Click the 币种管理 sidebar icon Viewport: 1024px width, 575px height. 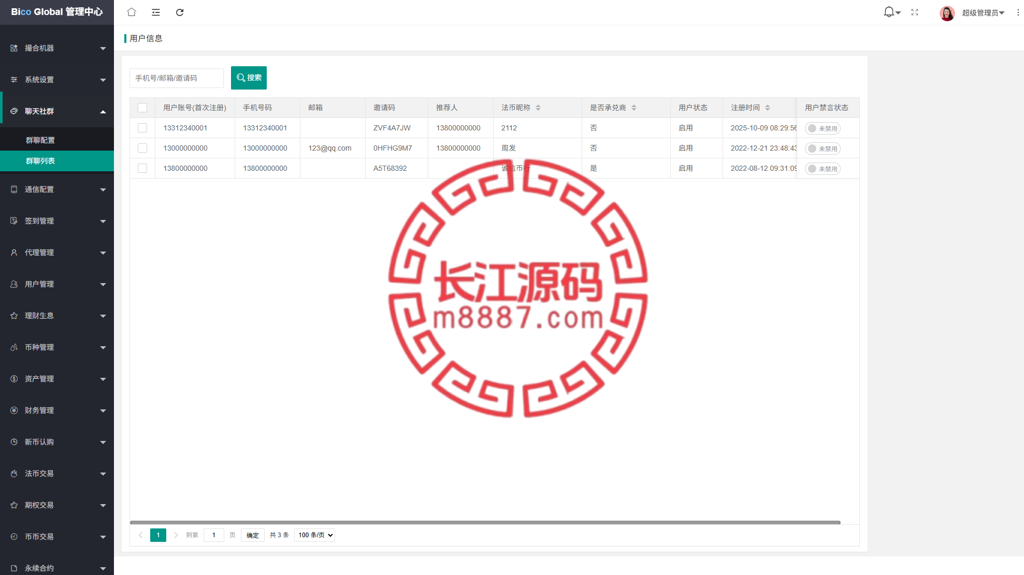click(14, 347)
